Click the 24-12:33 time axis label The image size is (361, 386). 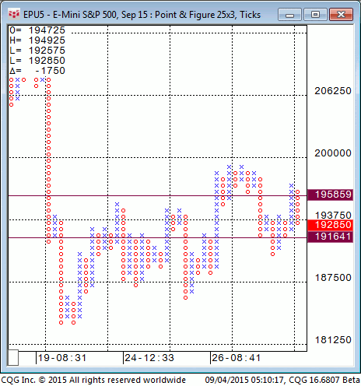[x=149, y=358]
